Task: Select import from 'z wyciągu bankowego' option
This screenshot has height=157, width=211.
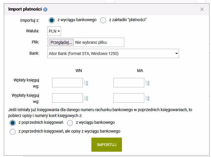Action: pos(52,20)
